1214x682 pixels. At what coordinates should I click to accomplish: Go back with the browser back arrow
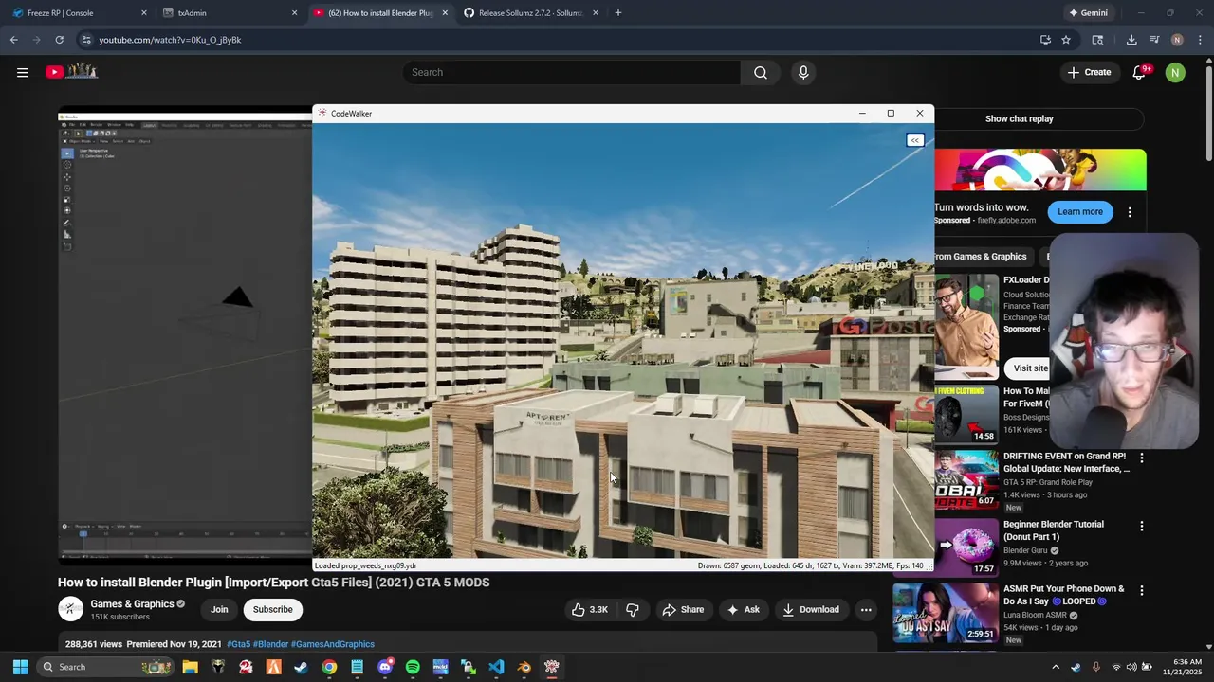[x=13, y=40]
